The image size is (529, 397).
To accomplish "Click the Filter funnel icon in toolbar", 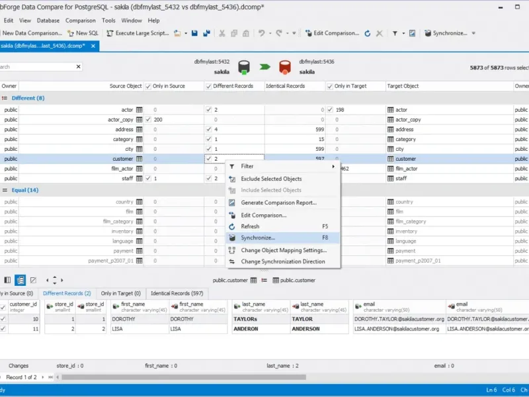I will click(395, 33).
